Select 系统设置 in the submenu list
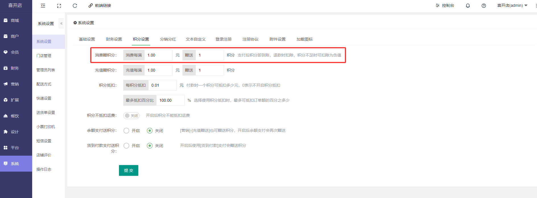The height and width of the screenshot is (198, 537). click(x=48, y=41)
